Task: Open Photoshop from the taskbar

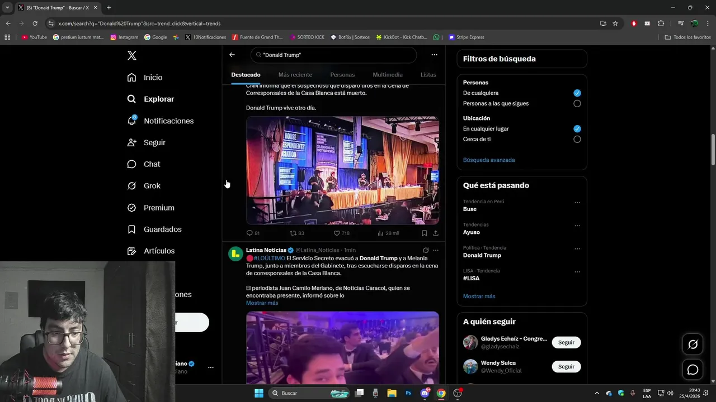Action: coord(408,393)
